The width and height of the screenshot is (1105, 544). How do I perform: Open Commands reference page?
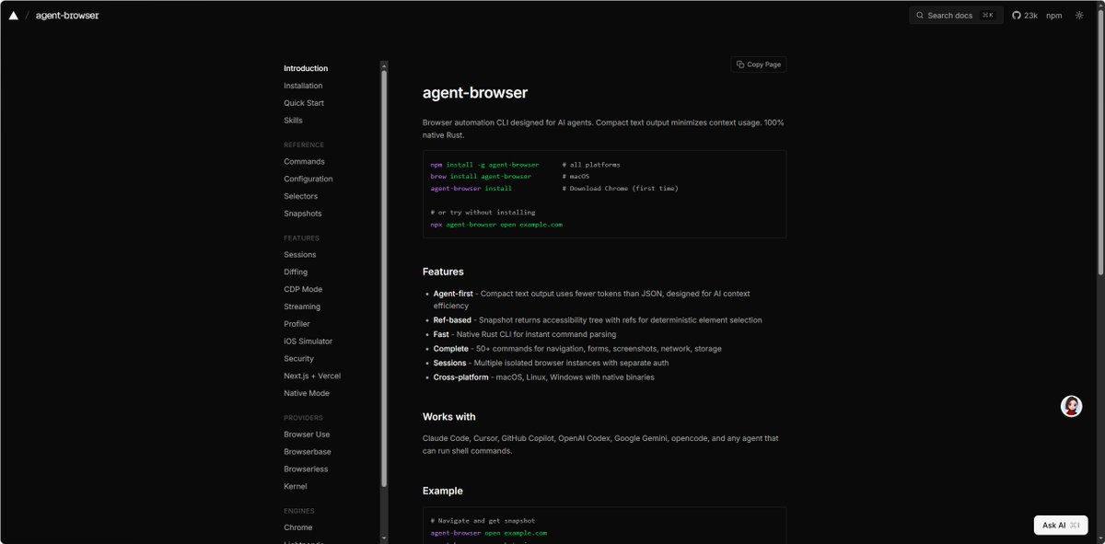[304, 162]
